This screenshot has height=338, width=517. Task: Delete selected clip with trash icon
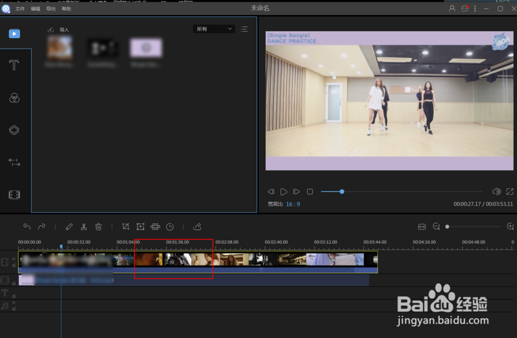[x=98, y=226]
